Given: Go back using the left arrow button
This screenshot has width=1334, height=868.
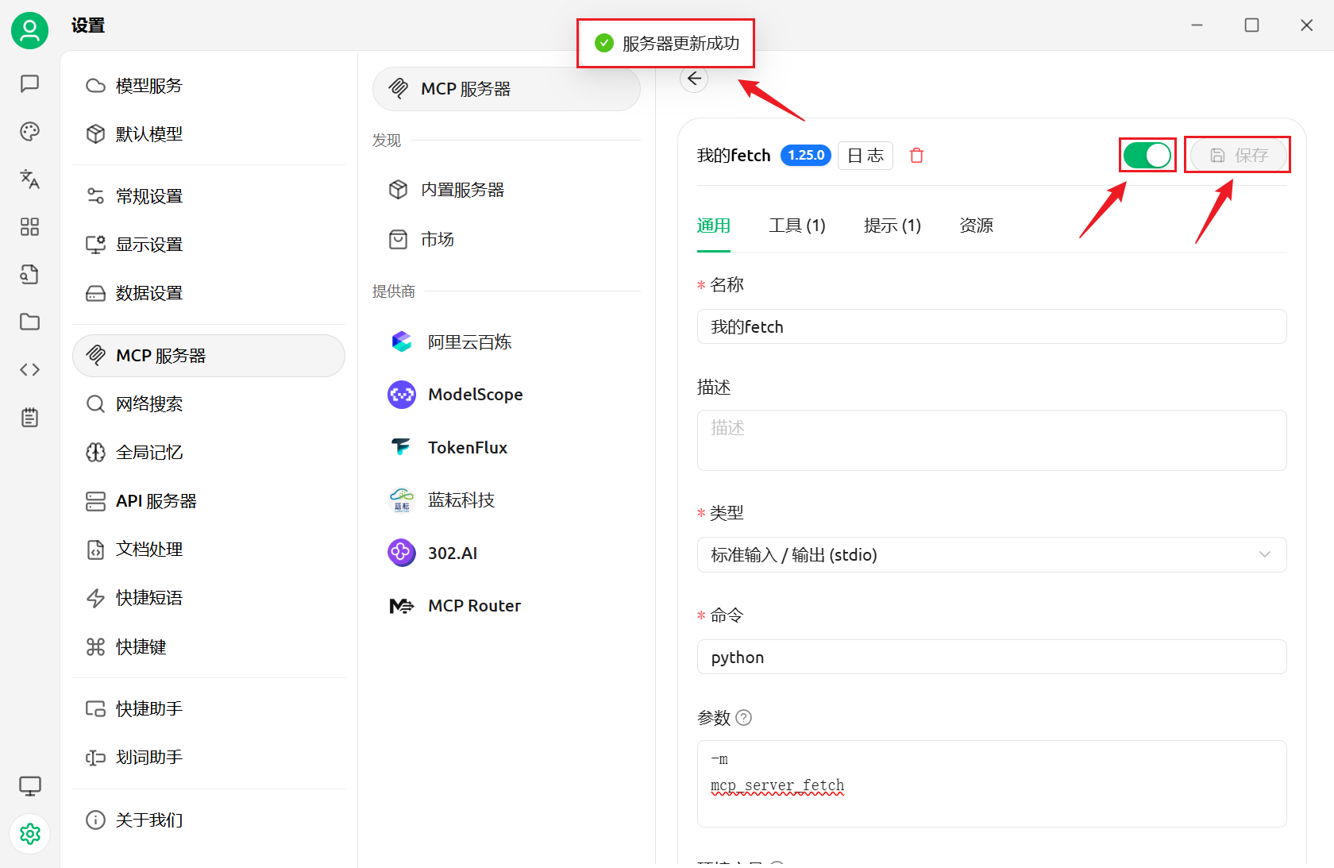Looking at the screenshot, I should [x=694, y=79].
